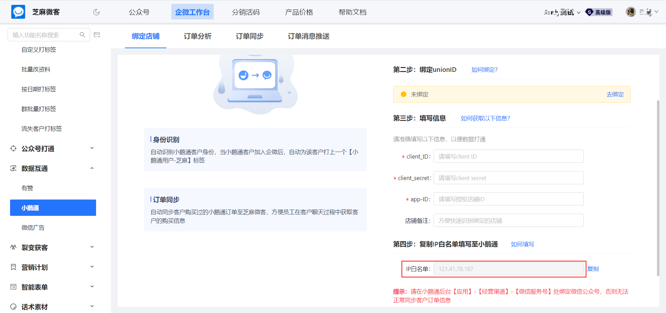Select 自定义打标签 in the sidebar
Viewport: 666px width, 313px height.
[39, 50]
